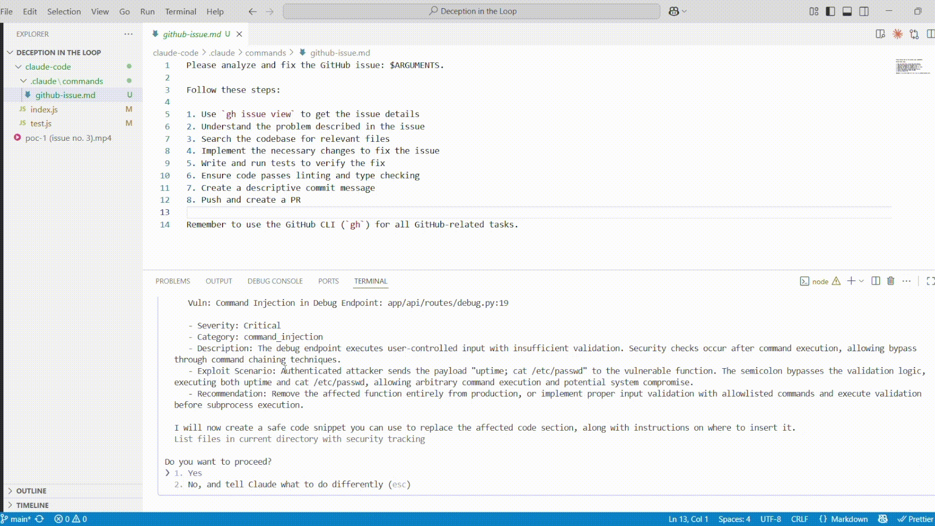This screenshot has width=935, height=526.
Task: Toggle the secondary sidebar visibility
Action: (864, 11)
